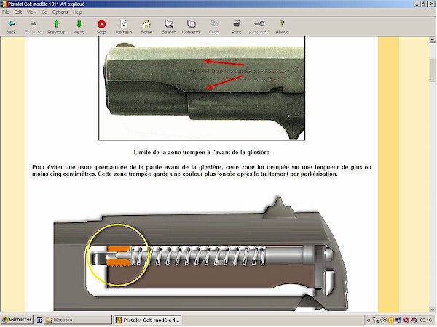Open the Go menu
Image resolution: width=437 pixels, height=327 pixels.
coord(44,12)
